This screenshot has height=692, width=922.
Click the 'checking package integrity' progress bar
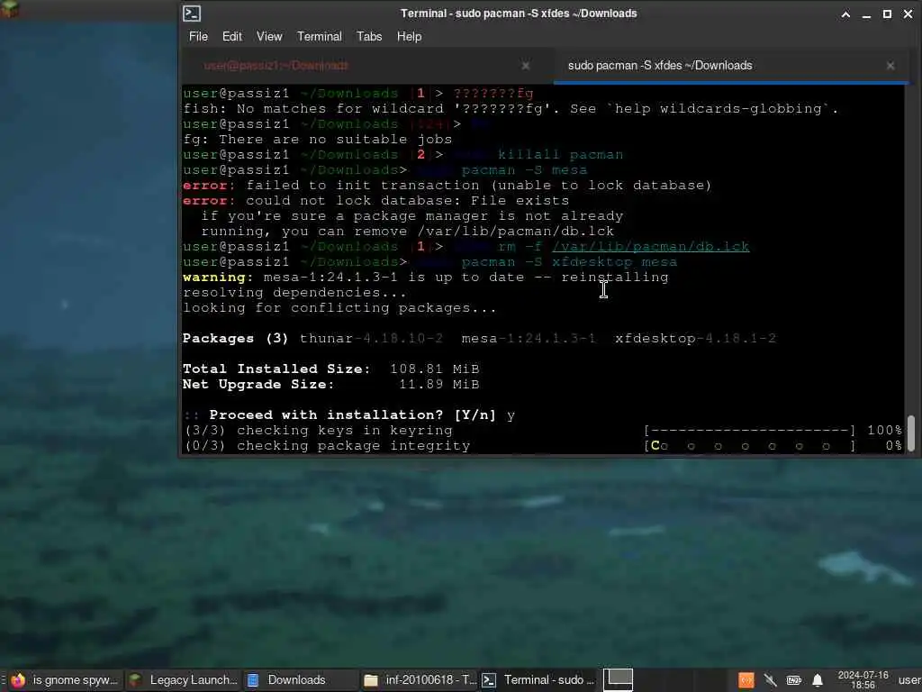click(x=750, y=446)
